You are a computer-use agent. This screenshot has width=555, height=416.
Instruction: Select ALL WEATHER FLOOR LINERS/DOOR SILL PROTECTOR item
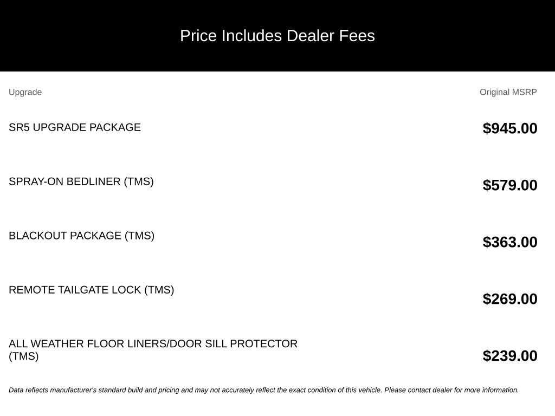click(153, 349)
